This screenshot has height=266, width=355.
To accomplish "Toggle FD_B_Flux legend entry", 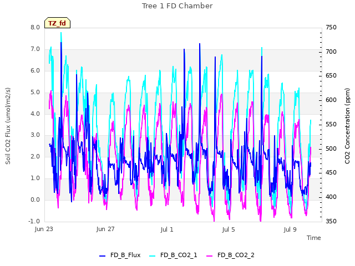I will tap(120, 255).
